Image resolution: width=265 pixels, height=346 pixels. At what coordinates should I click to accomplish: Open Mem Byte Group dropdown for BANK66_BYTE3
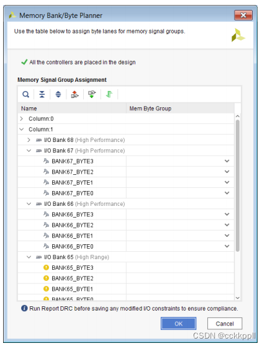(x=227, y=215)
